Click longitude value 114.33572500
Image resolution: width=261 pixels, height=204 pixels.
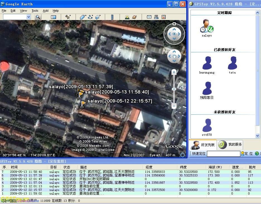point(155,190)
